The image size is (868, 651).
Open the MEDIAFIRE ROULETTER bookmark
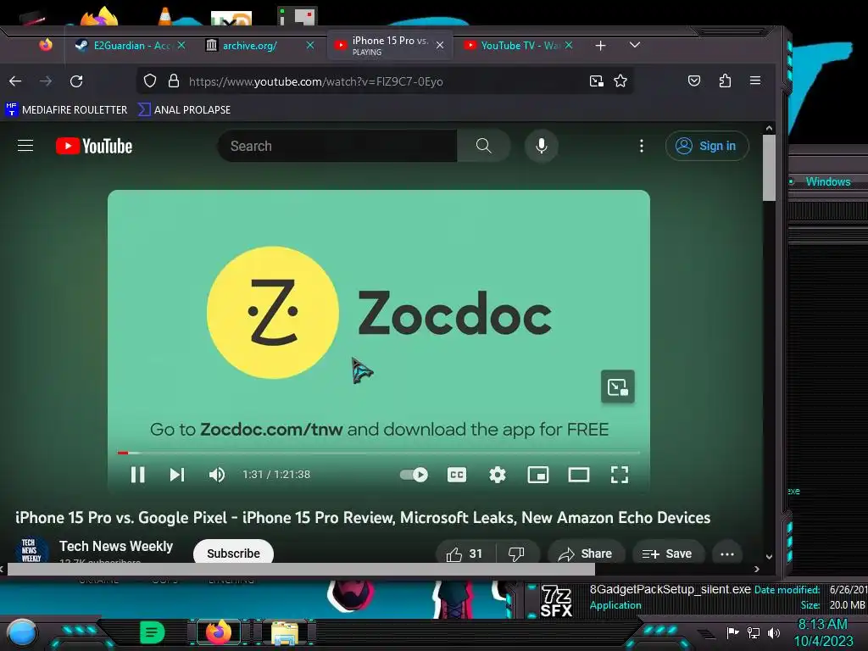tap(66, 109)
